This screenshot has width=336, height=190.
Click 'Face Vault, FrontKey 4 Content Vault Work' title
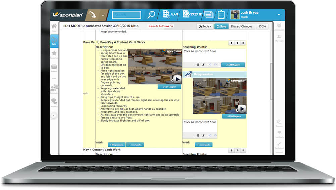pyautogui.click(x=114, y=42)
